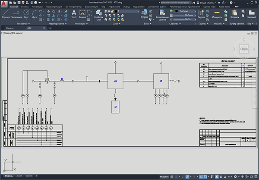Open the Измерить measure tool
This screenshot has height=180, width=259.
[217, 14]
